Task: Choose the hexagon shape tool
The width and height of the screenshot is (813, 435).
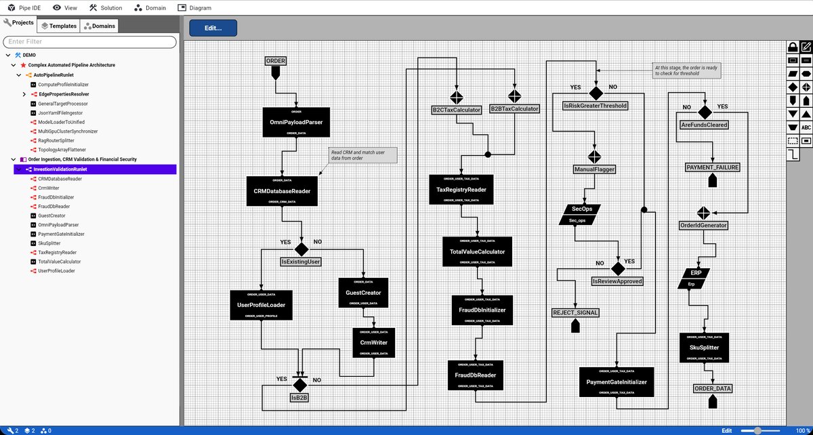Action: (x=806, y=74)
